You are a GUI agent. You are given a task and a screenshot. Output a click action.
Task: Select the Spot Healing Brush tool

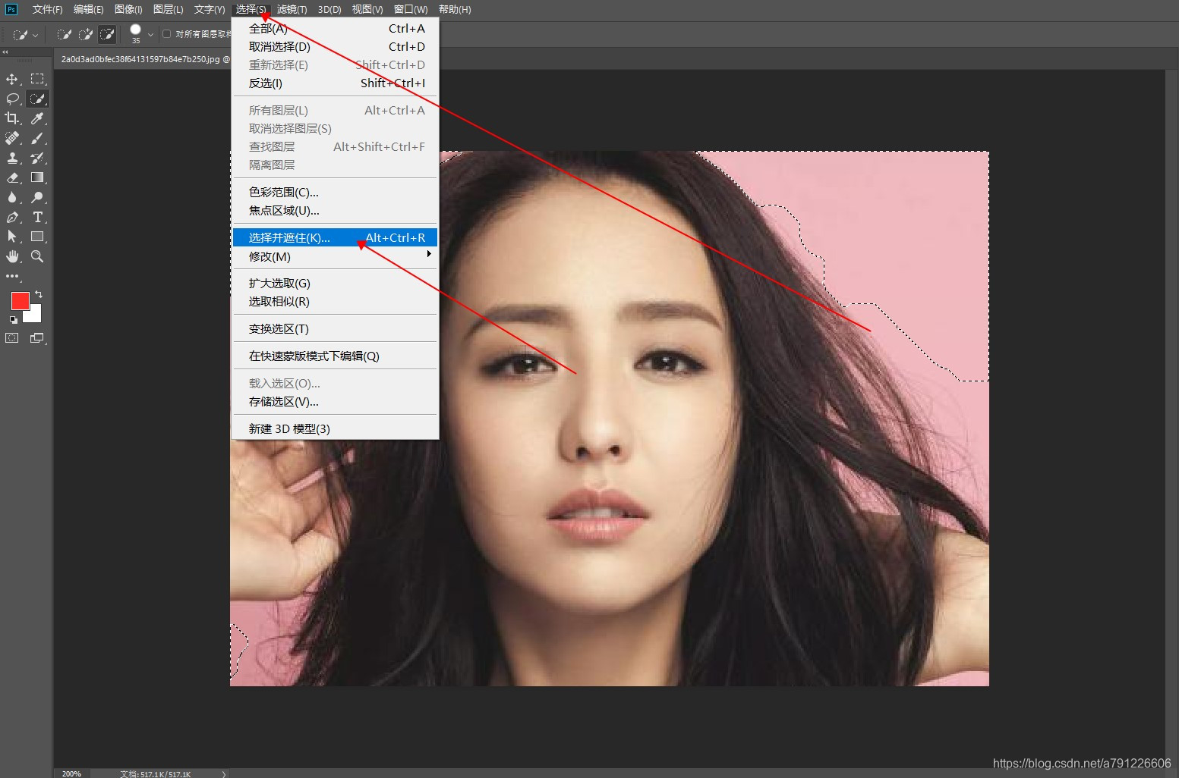tap(12, 138)
